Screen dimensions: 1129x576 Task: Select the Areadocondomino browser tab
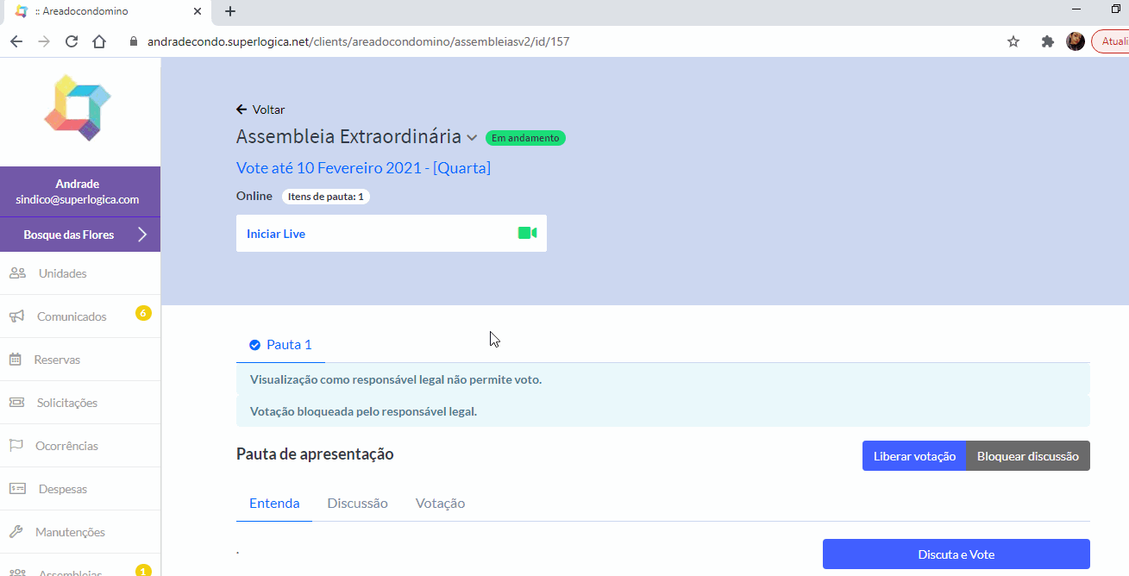(106, 12)
